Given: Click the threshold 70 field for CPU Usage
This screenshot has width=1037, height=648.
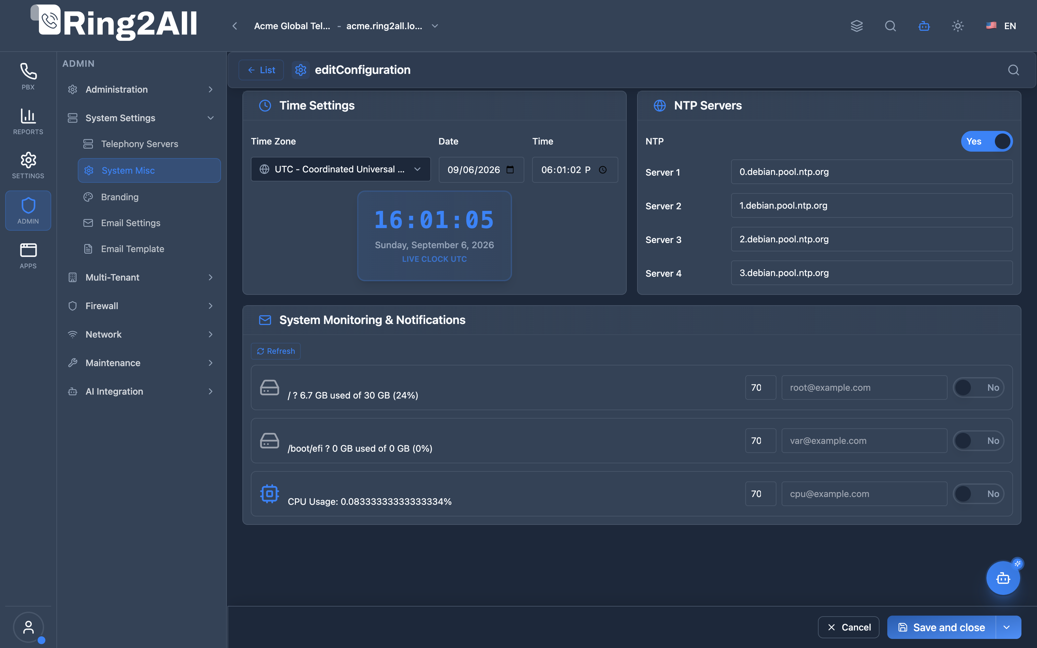Looking at the screenshot, I should click(x=760, y=494).
